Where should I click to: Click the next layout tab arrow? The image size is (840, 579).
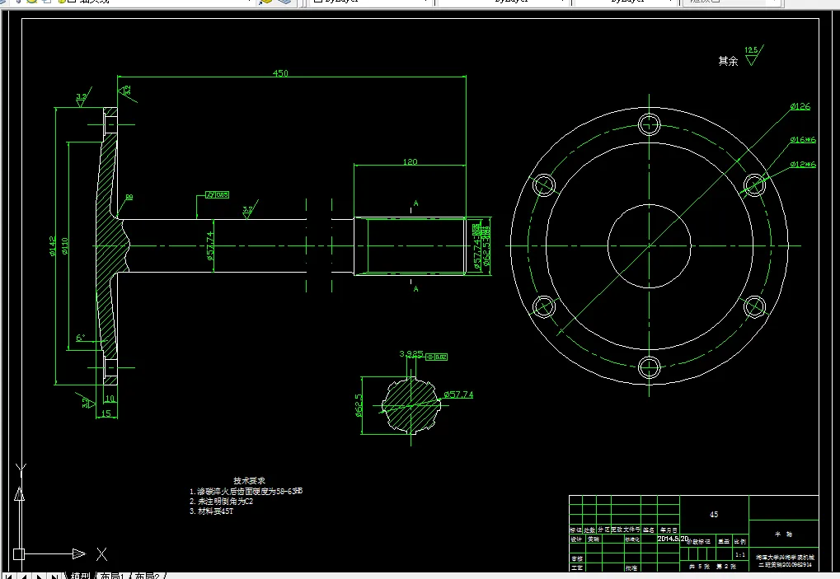(39, 577)
